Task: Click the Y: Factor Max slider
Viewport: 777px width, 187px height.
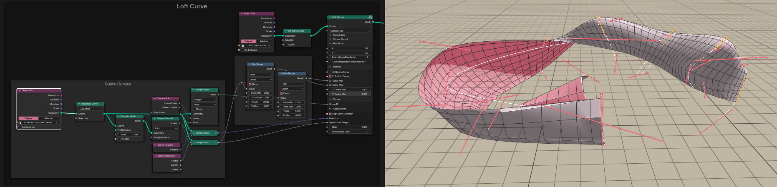Action: (350, 94)
